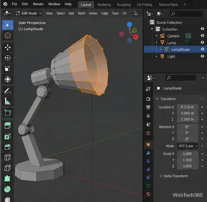207x202 pixels.
Task: Open the Render properties tab
Action: (148, 99)
